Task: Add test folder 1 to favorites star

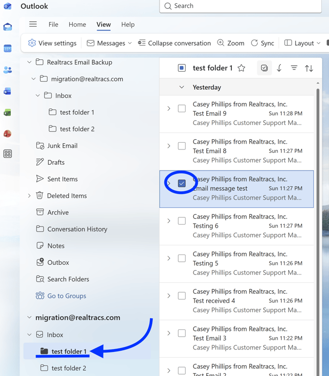Action: tap(241, 68)
